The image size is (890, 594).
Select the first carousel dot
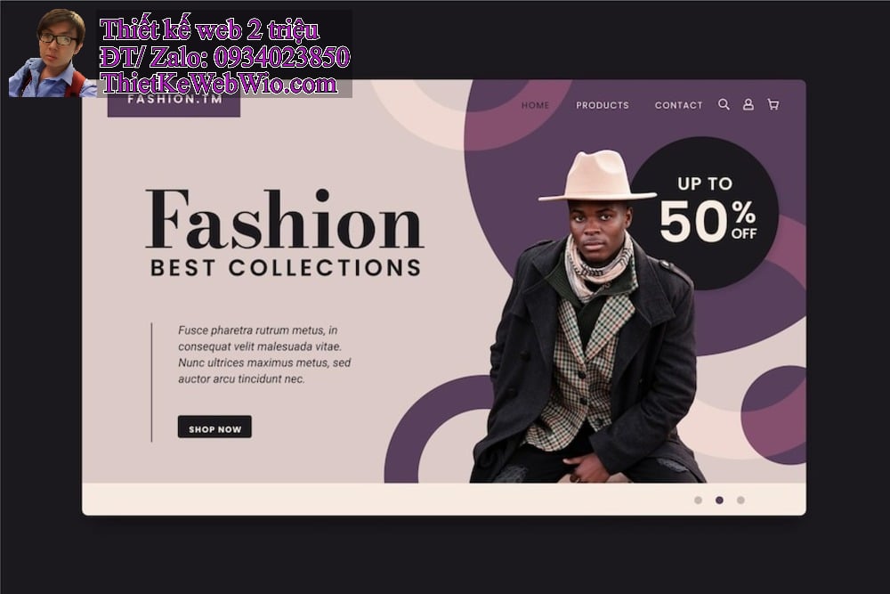(698, 500)
